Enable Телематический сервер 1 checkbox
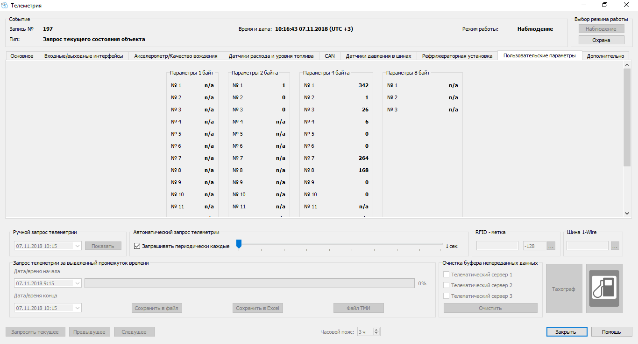This screenshot has height=344, width=638. tap(446, 275)
